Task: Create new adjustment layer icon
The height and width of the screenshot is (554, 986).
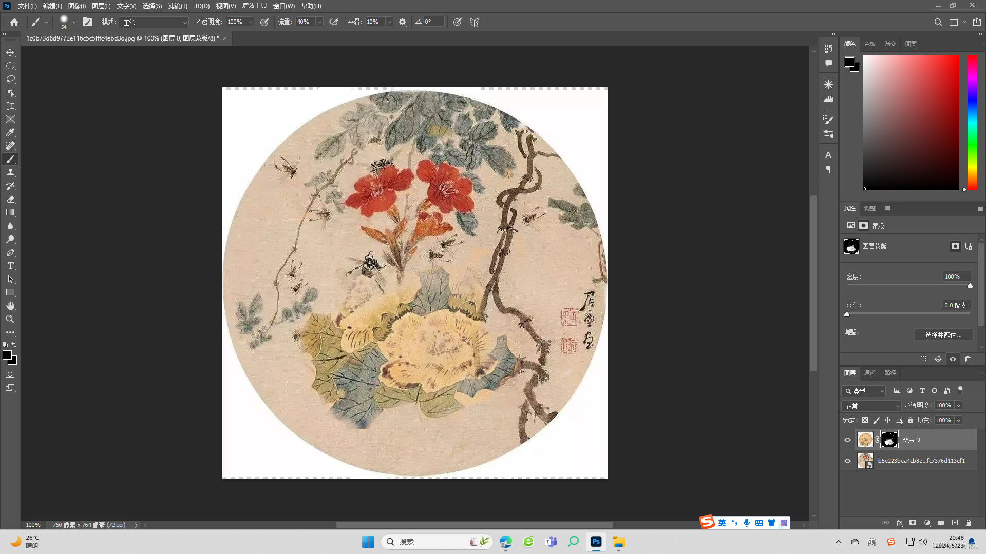Action: point(927,523)
